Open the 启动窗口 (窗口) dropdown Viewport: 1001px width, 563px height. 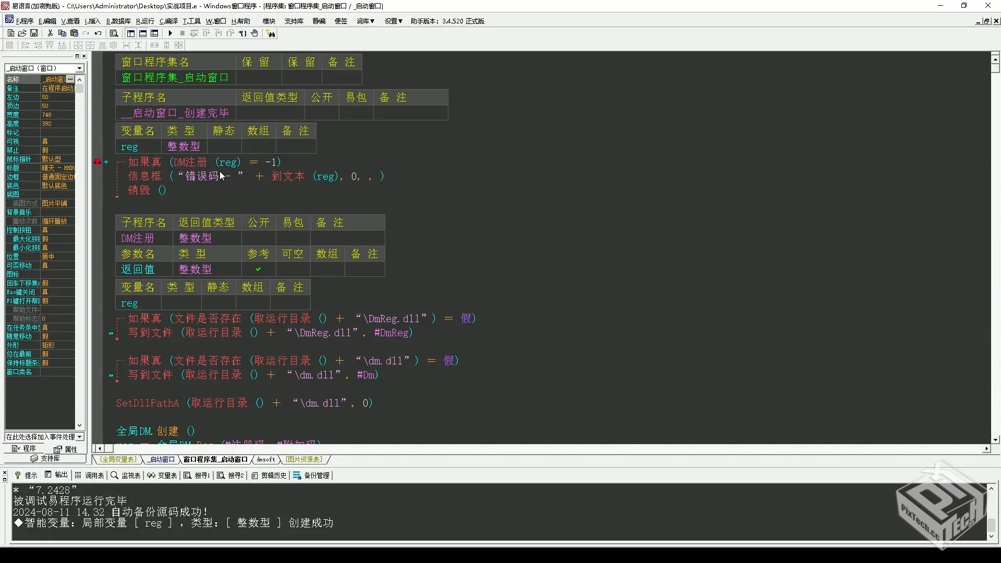(79, 68)
